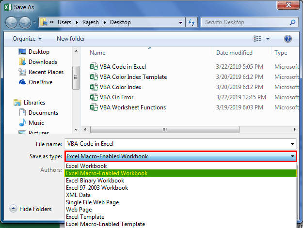Create a New folder
The width and height of the screenshot is (303, 228).
[71, 39]
